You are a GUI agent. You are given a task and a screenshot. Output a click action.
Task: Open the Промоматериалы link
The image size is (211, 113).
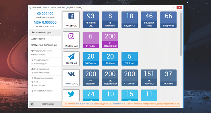pos(42,73)
